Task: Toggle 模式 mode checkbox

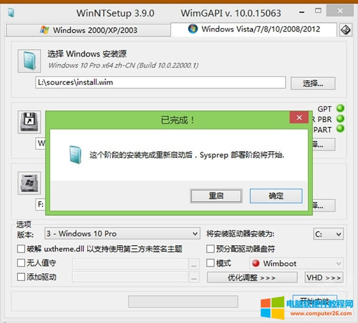Action: click(211, 263)
